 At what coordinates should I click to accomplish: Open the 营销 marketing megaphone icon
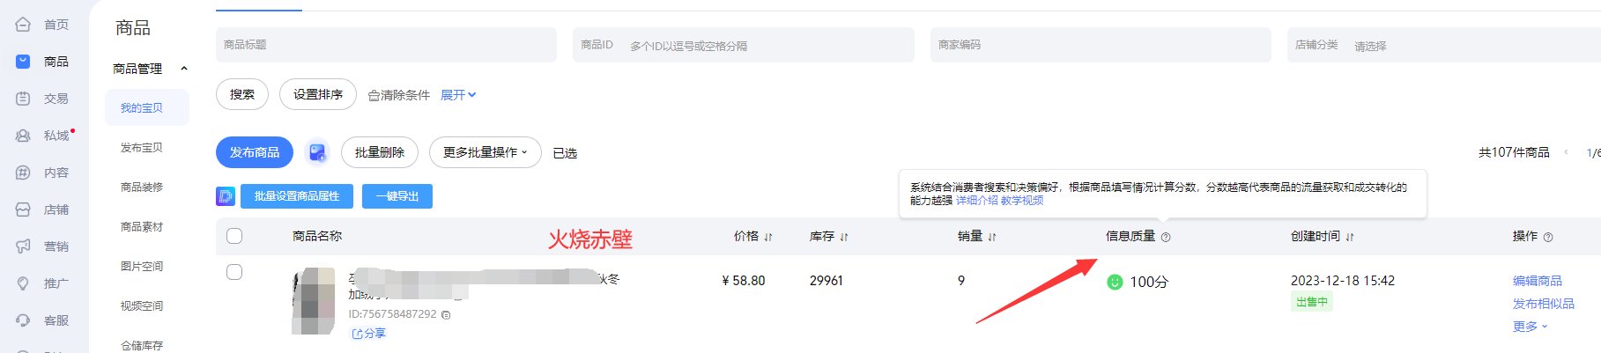[23, 246]
